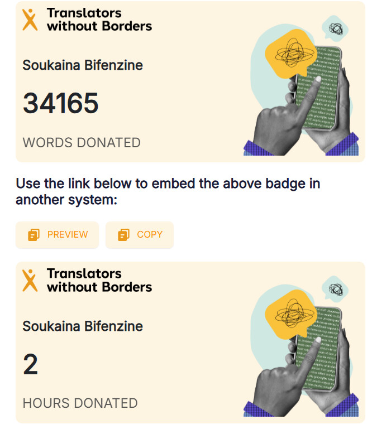The image size is (372, 434).
Task: Click the small teal scribble bubble, top badge
Action: click(x=336, y=29)
